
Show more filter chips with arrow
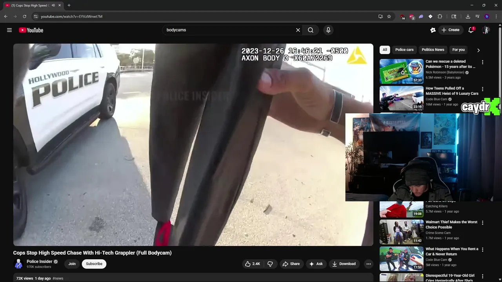click(x=478, y=50)
